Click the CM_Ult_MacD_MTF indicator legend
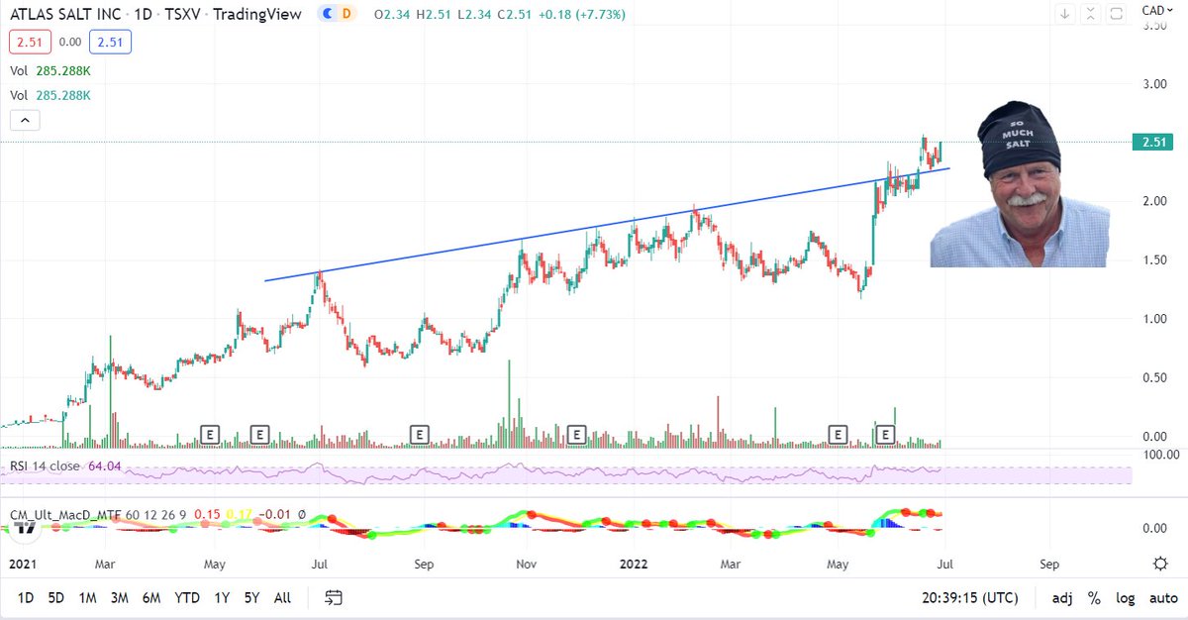The height and width of the screenshot is (620, 1188). [65, 513]
